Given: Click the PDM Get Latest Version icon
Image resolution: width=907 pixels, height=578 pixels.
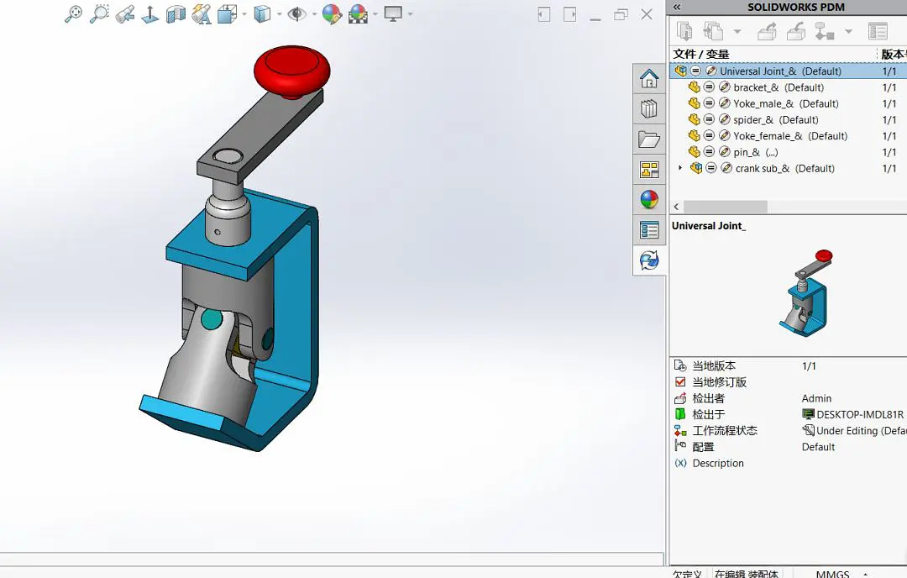Looking at the screenshot, I should click(x=685, y=31).
